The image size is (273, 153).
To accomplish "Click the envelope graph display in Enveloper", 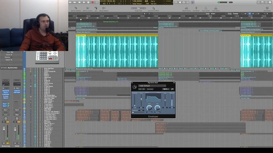I will coord(153,98).
